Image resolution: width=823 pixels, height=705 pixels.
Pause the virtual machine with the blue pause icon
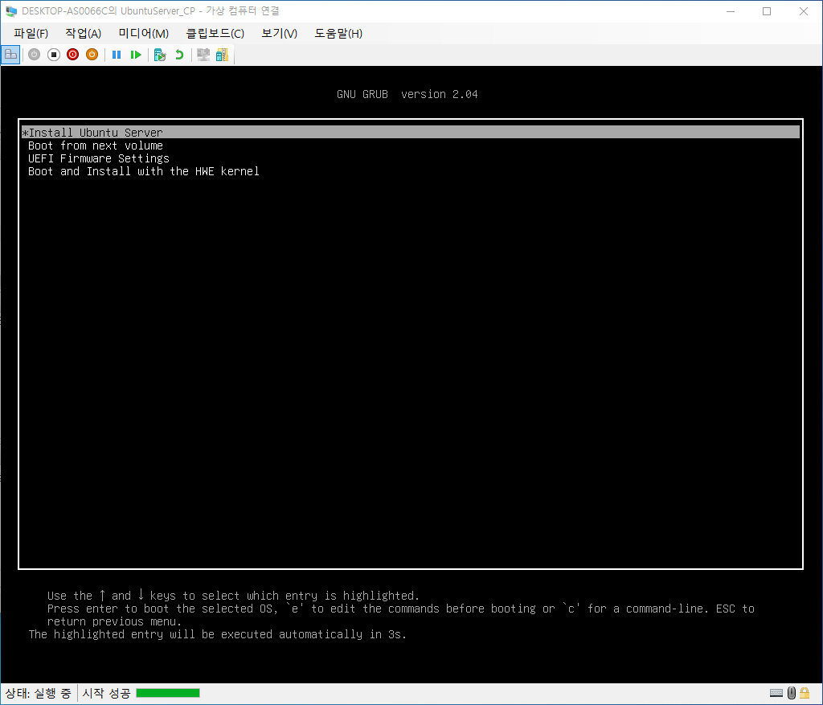point(117,55)
